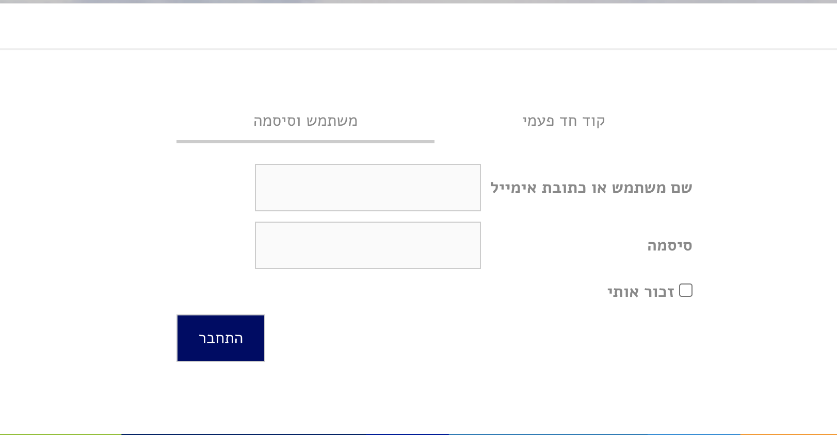Activate the username and password login method
The height and width of the screenshot is (435, 837).
click(x=304, y=122)
